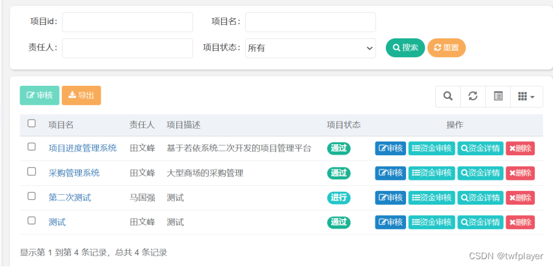Screen dimensions: 553x267
Task: Click 资金详情 in the 项目进度管理系统 row
Action: (480, 148)
